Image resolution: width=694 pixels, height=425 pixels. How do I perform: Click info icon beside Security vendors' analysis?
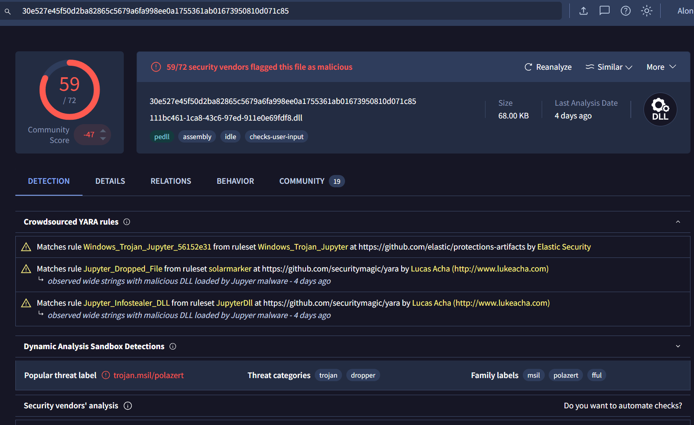pyautogui.click(x=128, y=406)
